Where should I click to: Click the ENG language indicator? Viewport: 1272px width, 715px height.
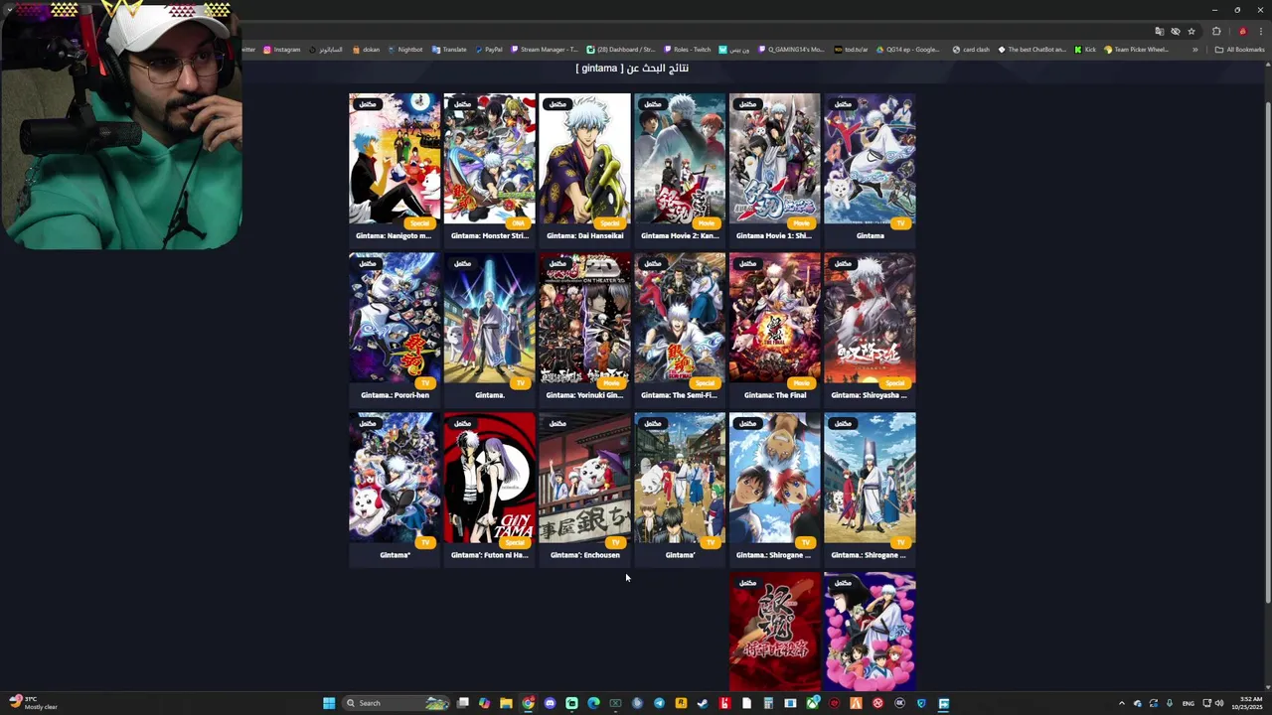click(1188, 703)
